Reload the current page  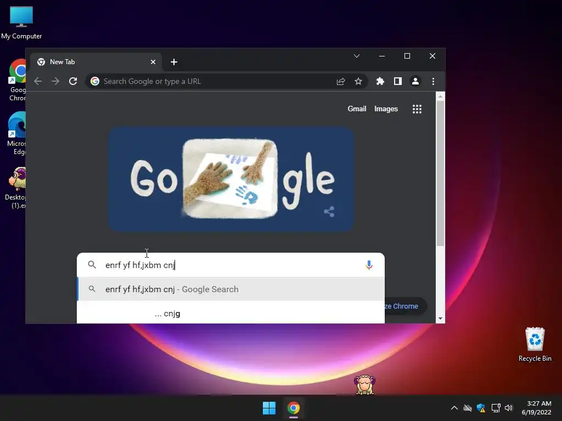(73, 81)
